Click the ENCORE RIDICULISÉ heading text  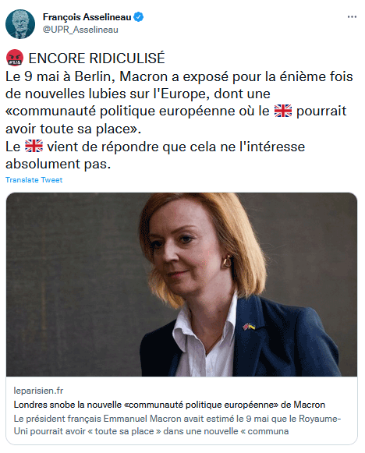(x=97, y=58)
